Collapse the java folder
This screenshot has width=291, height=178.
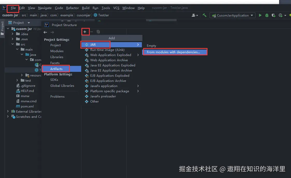click(22, 55)
